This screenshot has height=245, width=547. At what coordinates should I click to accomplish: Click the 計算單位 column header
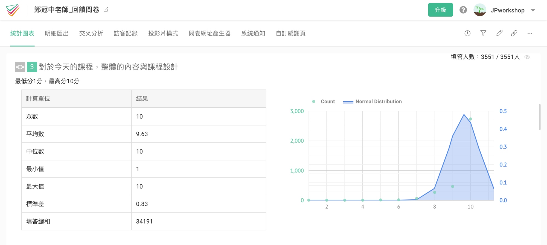point(38,98)
